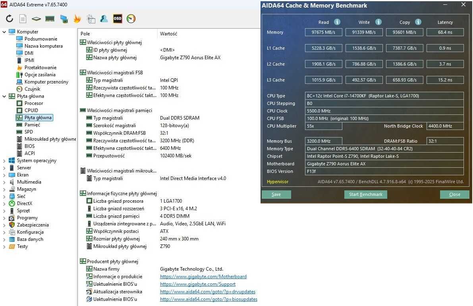Expand the Ekran node
This screenshot has width=473, height=306.
coord(4,175)
